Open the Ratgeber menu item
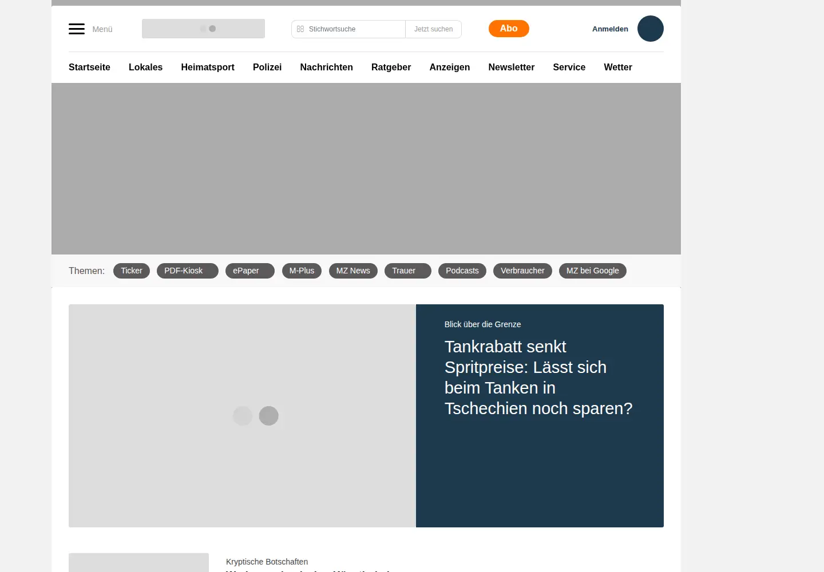The width and height of the screenshot is (824, 572). (391, 67)
